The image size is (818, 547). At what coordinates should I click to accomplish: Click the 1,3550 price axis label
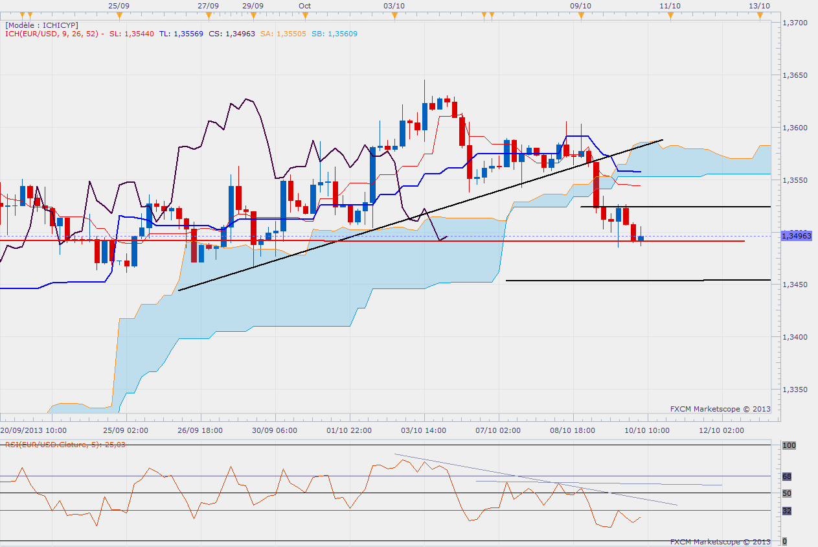tap(795, 180)
